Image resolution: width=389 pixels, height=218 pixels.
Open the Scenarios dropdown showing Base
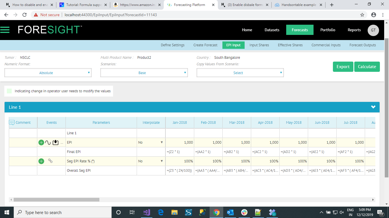click(144, 73)
